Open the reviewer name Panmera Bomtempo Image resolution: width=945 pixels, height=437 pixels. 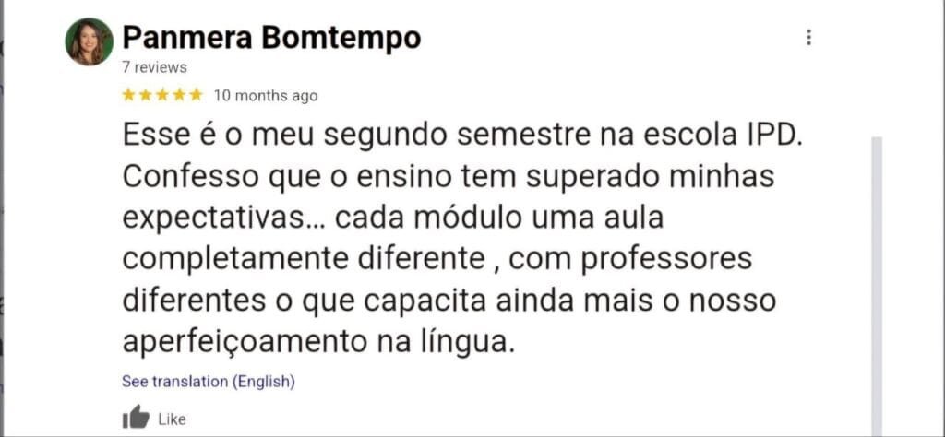tap(271, 38)
